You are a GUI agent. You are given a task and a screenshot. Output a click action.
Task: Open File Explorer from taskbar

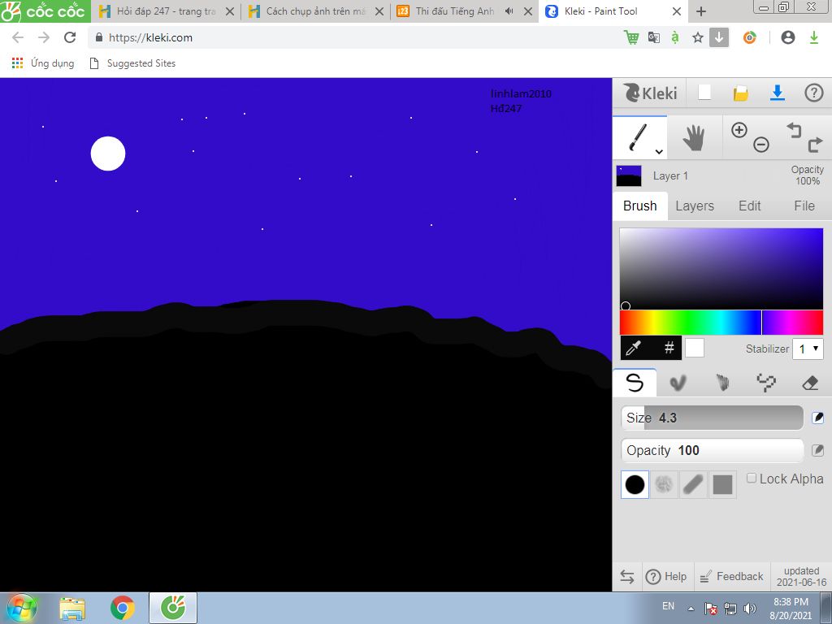(x=72, y=608)
